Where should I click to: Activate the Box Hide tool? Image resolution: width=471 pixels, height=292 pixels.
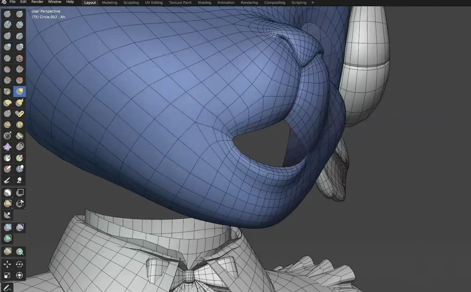click(20, 192)
